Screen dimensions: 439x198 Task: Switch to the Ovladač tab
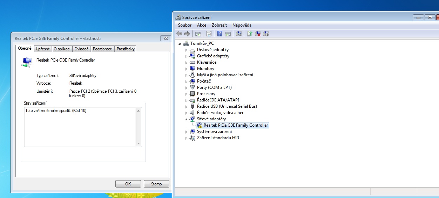point(82,49)
